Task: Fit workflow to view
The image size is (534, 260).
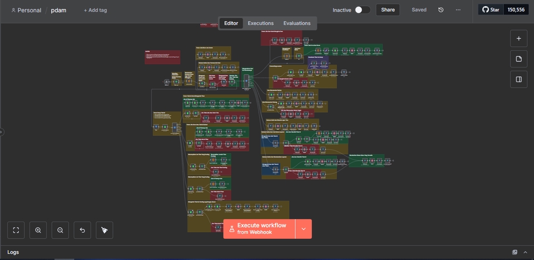Action: (x=16, y=230)
